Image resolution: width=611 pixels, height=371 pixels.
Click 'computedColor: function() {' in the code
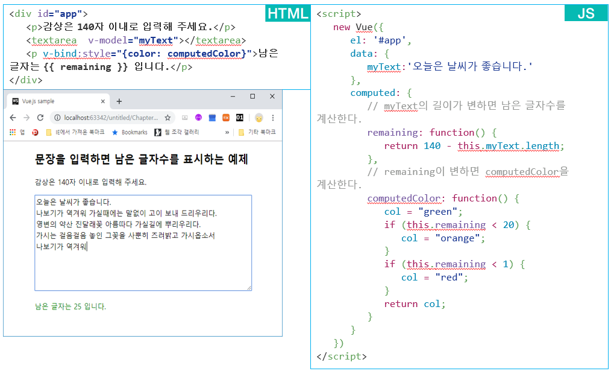[443, 198]
